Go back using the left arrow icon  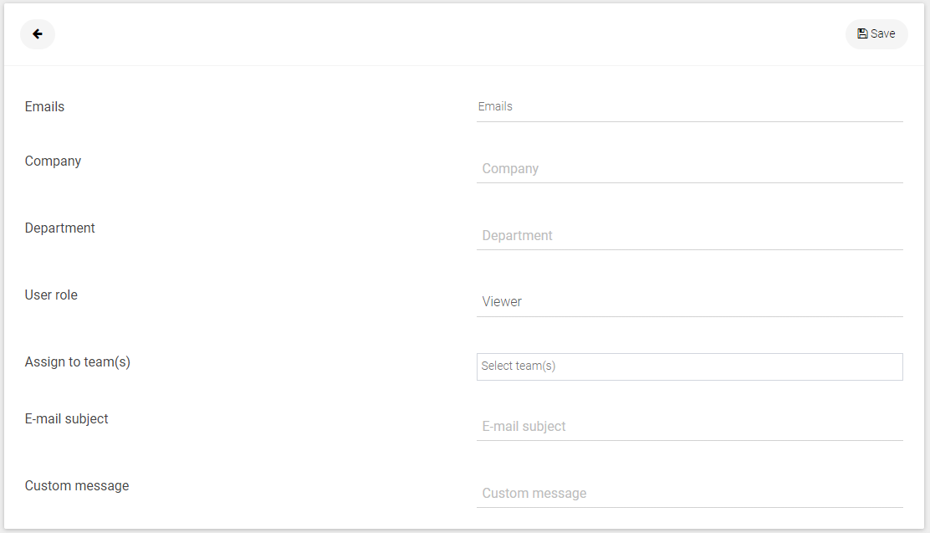coord(38,33)
